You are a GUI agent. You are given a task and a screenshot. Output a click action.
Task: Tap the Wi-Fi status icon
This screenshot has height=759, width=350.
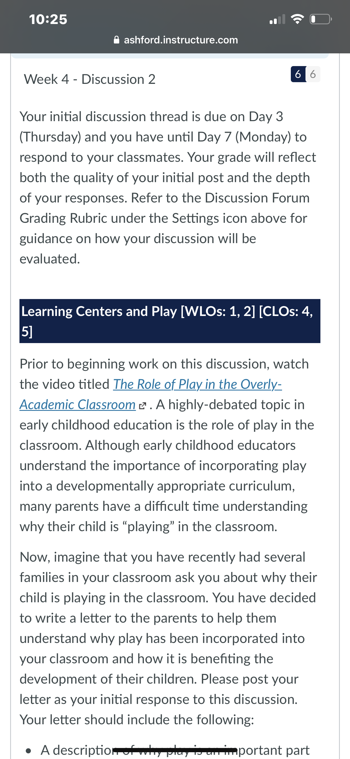pos(297,19)
